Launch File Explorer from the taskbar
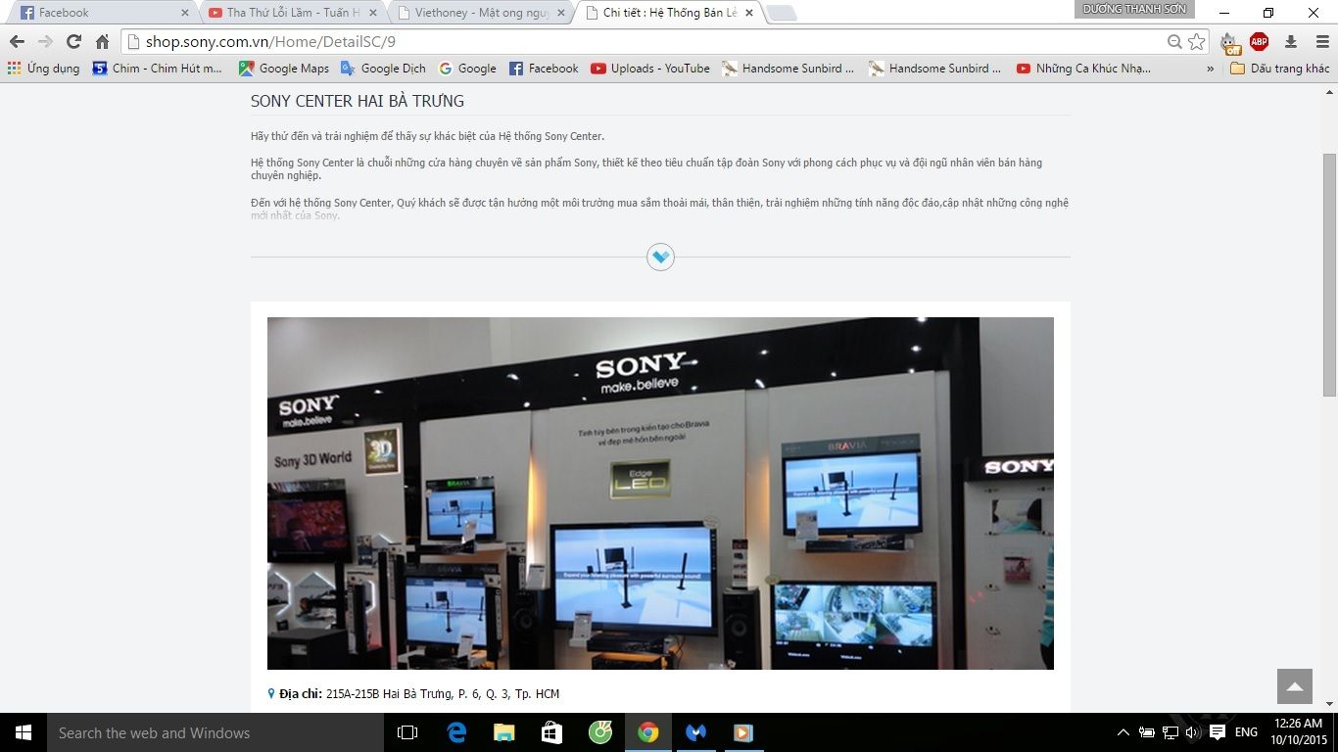The width and height of the screenshot is (1338, 752). [x=502, y=732]
